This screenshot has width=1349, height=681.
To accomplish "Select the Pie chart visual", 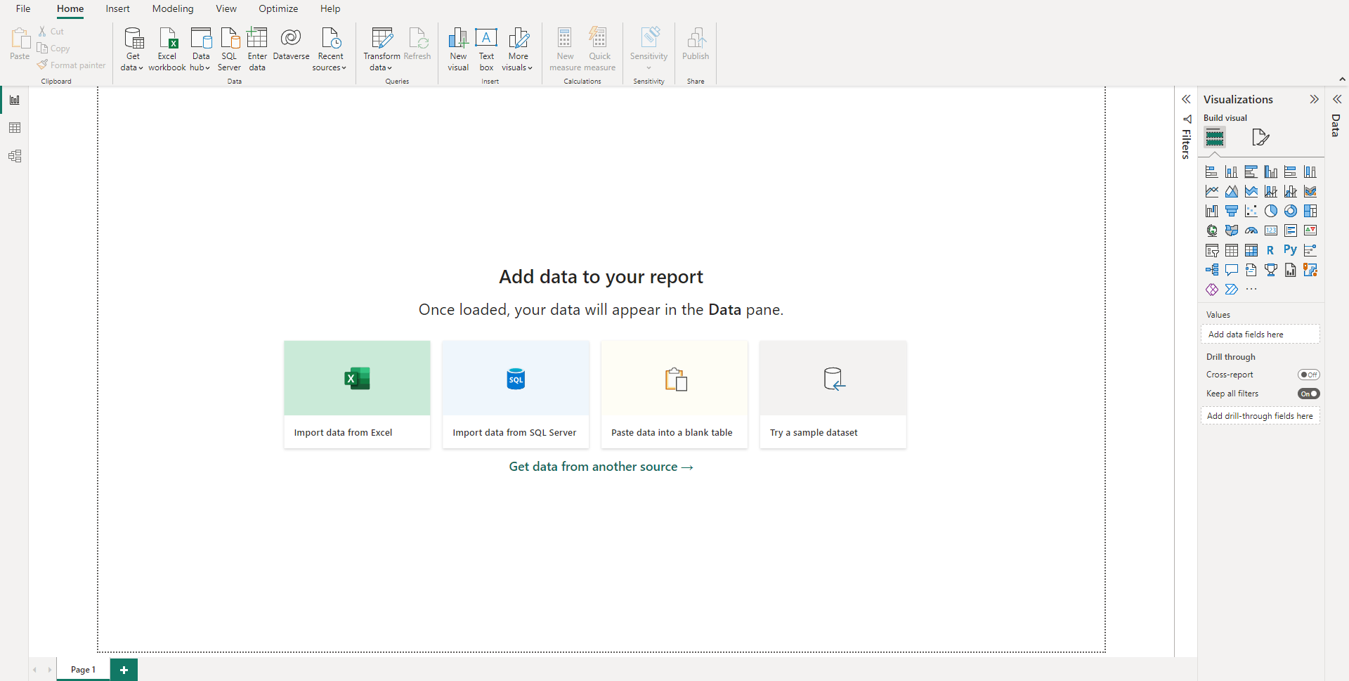I will [x=1271, y=211].
